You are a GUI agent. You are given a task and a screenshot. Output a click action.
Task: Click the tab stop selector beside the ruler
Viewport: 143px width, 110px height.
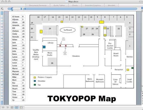click(2, 9)
